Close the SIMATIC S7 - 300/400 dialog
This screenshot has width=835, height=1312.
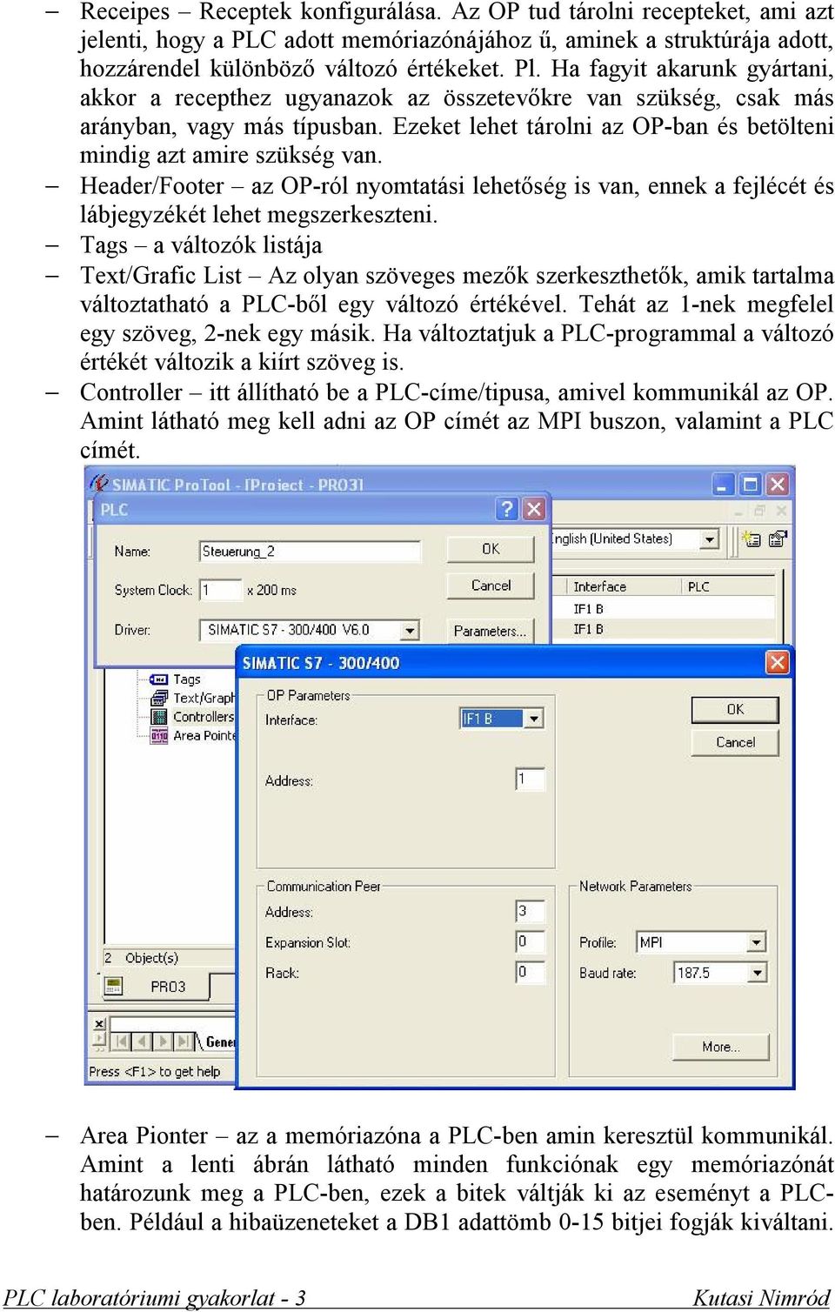tap(777, 663)
